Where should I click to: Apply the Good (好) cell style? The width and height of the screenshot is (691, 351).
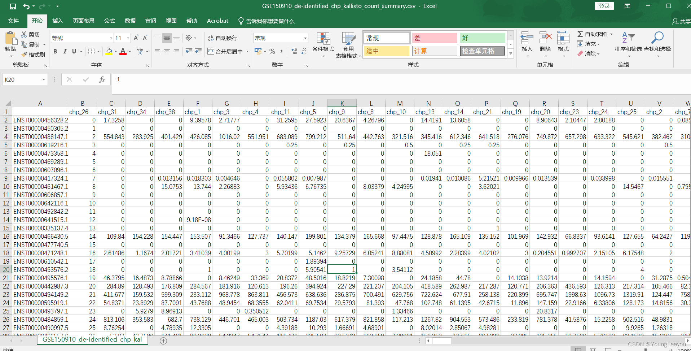tap(483, 38)
